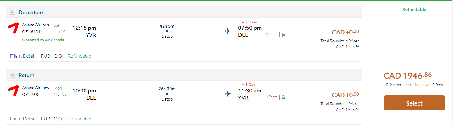The width and height of the screenshot is (453, 126).
Task: Click the baggage icon on return flight
Action: [283, 97]
